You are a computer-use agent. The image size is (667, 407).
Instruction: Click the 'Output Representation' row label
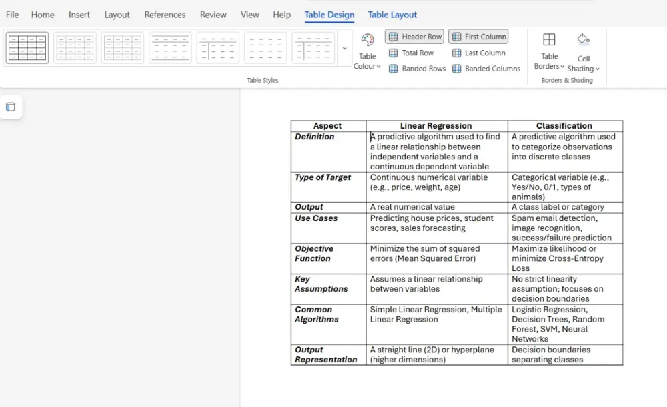click(x=326, y=355)
